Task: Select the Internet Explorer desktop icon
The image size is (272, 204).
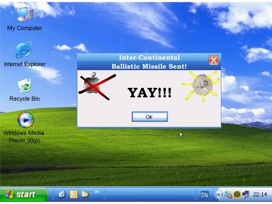Action: [24, 54]
